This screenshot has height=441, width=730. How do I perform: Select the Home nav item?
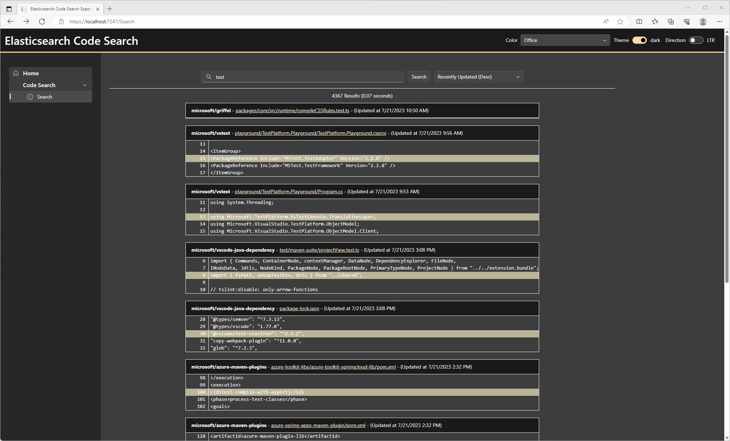click(x=51, y=73)
